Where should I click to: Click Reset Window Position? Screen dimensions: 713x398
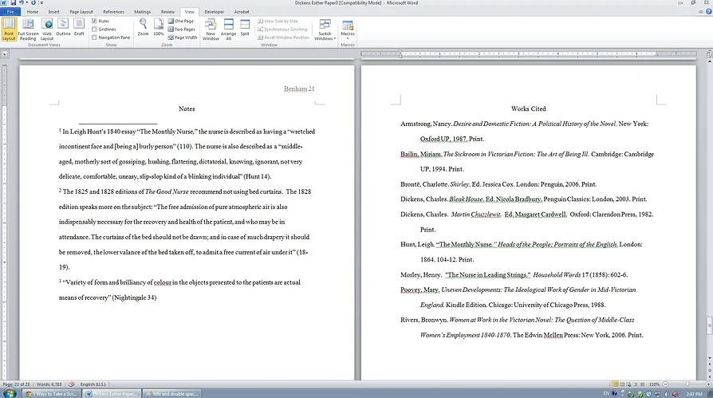click(x=283, y=37)
